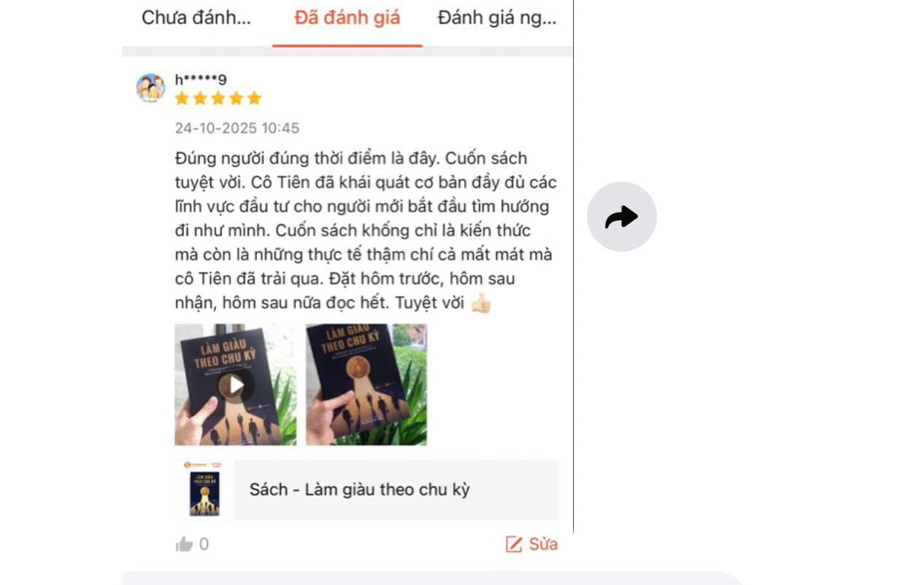Switch to the Chưa đánh... tab

(196, 18)
